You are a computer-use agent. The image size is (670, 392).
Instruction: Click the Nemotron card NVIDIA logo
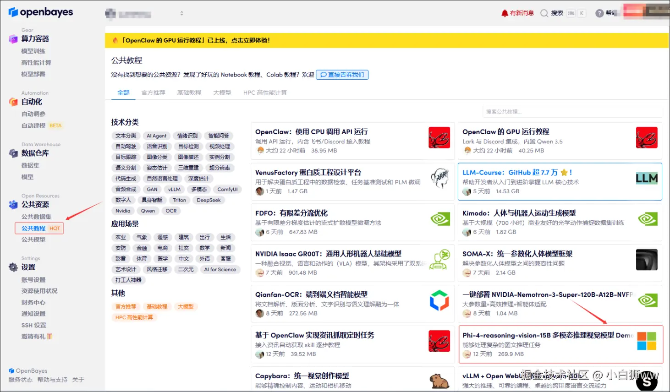click(647, 300)
